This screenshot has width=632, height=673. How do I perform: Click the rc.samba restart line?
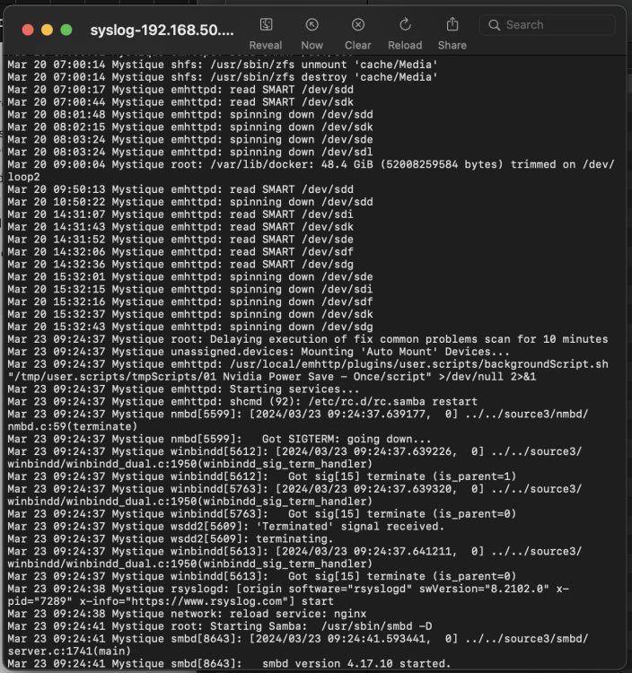click(242, 401)
